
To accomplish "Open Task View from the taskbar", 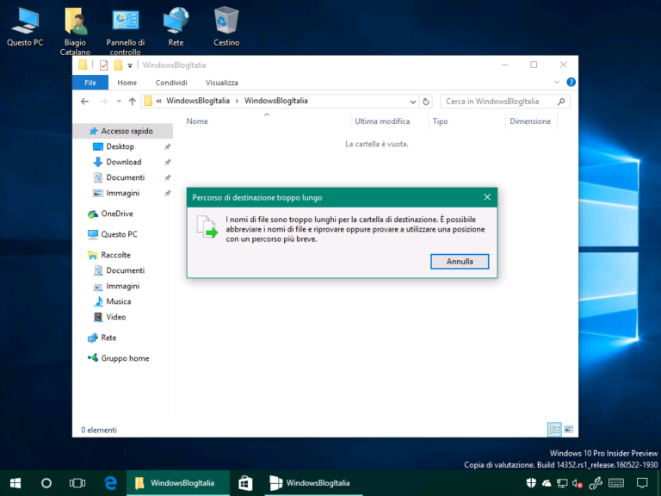I will click(77, 483).
